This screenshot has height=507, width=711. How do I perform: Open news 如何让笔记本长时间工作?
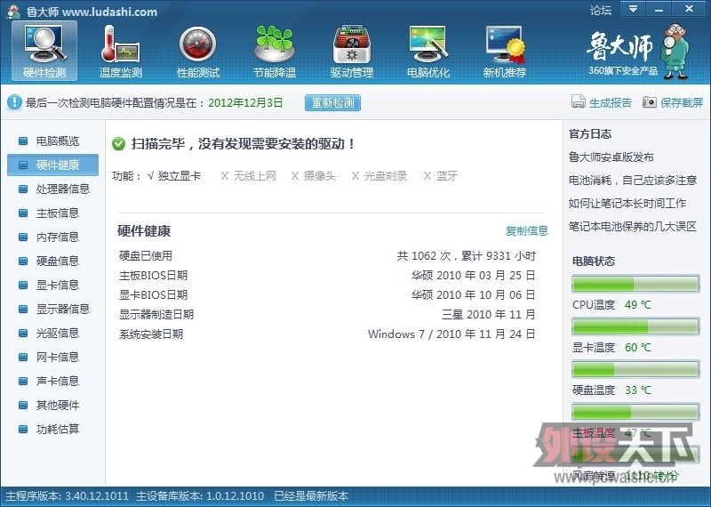[627, 204]
